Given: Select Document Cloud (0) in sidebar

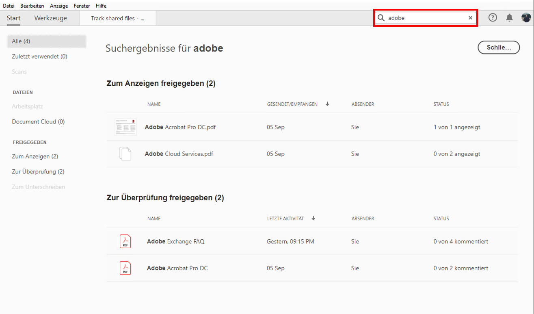Looking at the screenshot, I should [x=38, y=121].
